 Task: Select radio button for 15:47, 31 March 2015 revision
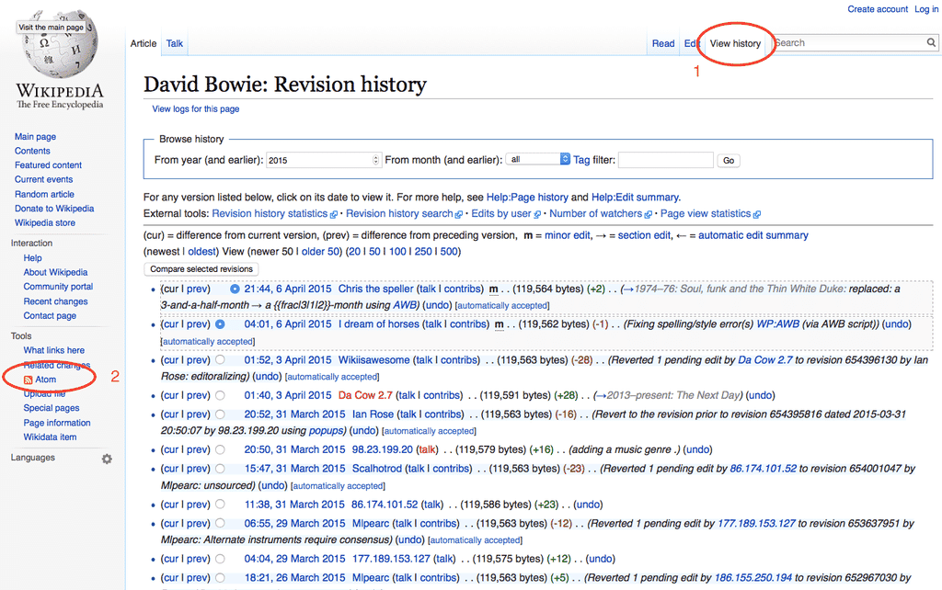[221, 468]
